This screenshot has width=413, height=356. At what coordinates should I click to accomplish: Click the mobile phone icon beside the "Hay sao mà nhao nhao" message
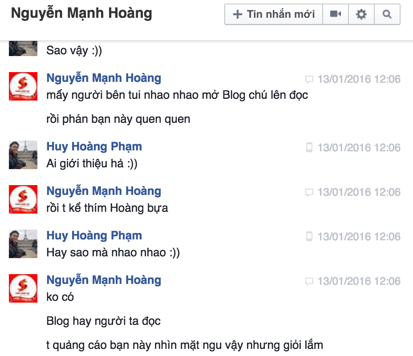tap(309, 237)
